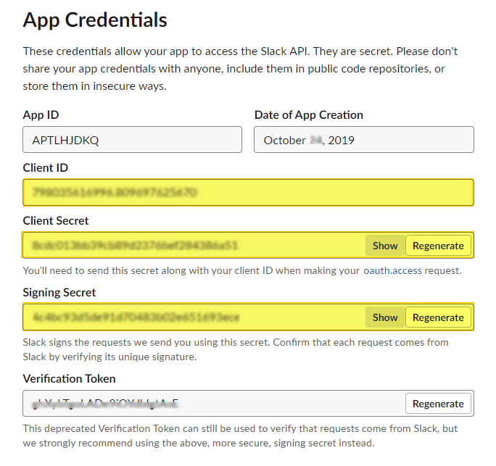Click the Verification Token field
Screen dimensions: 496x466
pyautogui.click(x=210, y=404)
